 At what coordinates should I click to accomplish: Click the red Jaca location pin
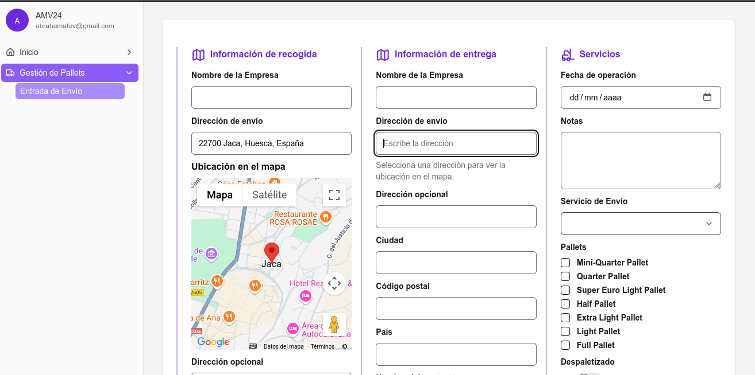click(x=272, y=253)
